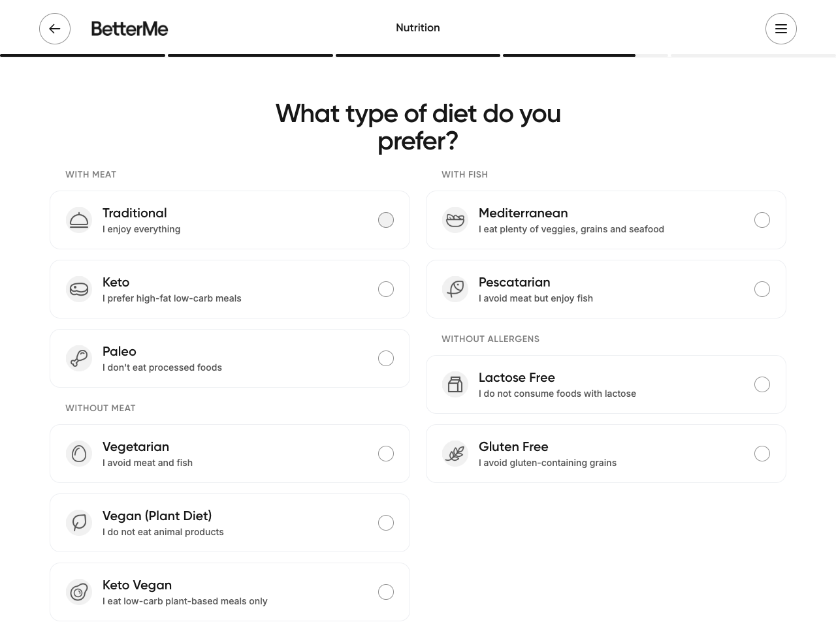
Task: Click the Paleo drumstick icon
Action: pos(79,359)
